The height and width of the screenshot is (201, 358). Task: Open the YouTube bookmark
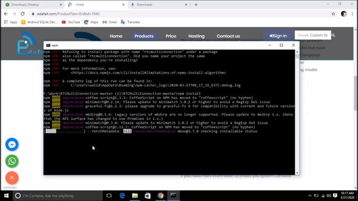click(x=71, y=22)
